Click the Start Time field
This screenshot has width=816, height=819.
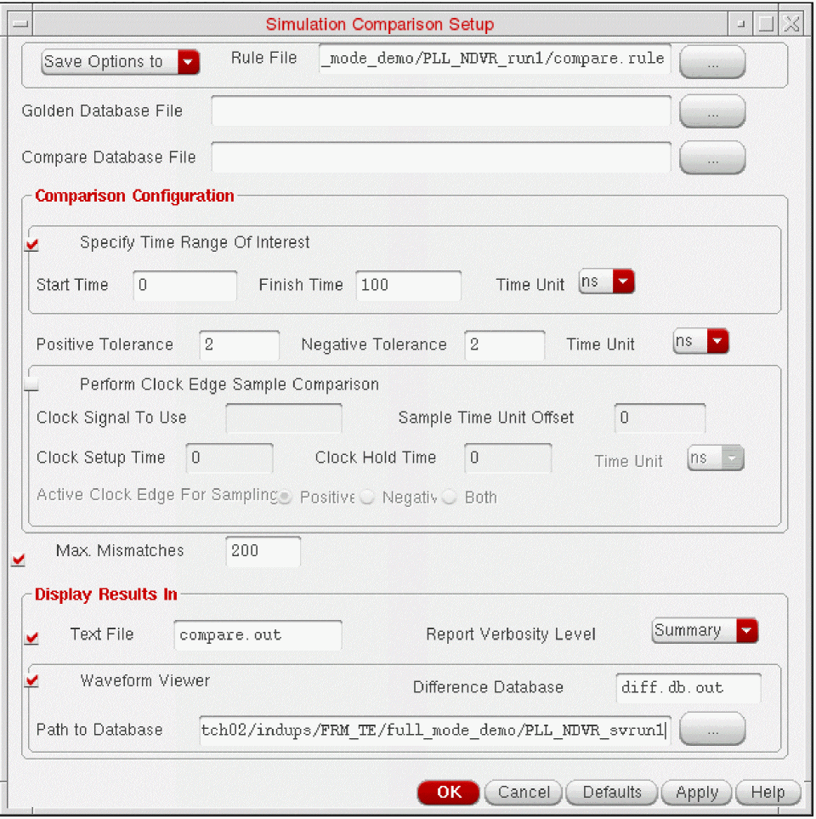[x=184, y=285]
